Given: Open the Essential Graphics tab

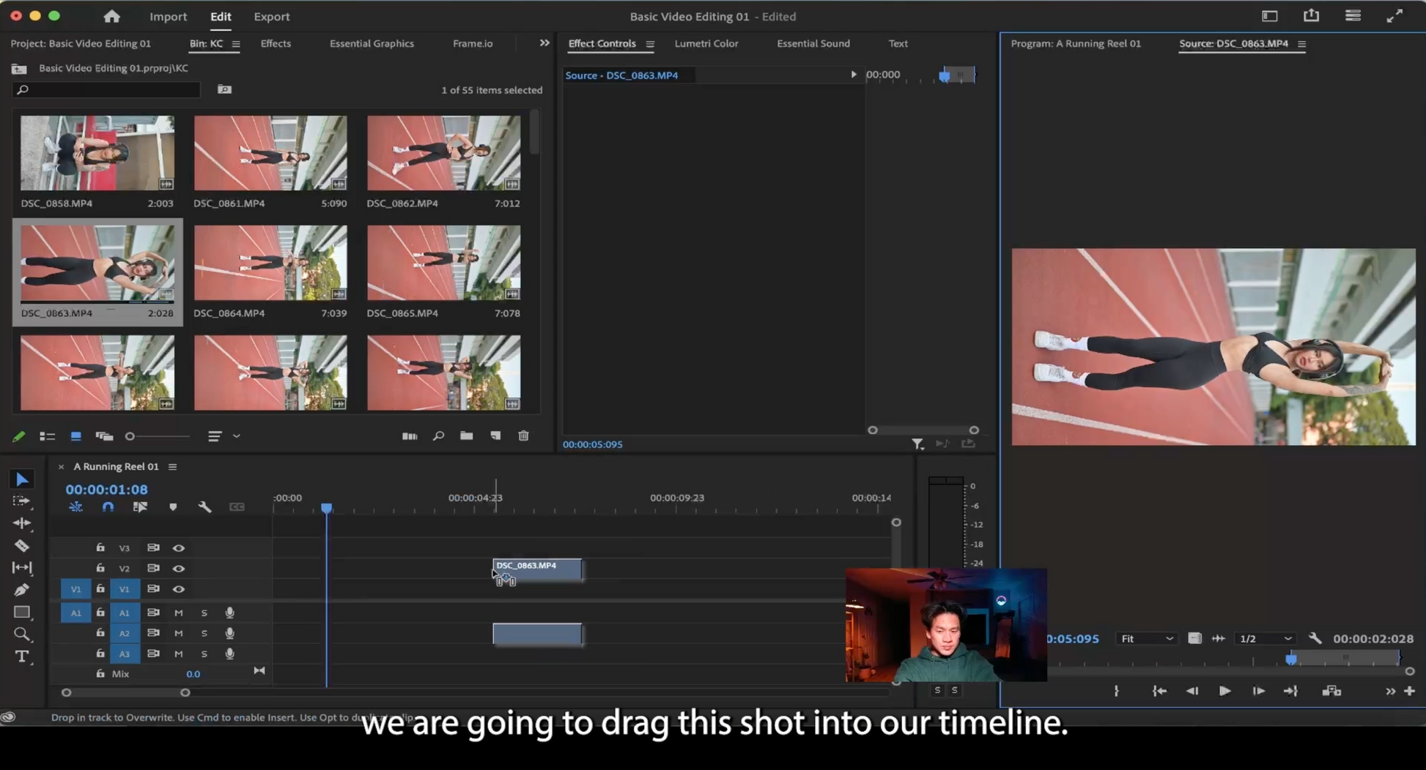Looking at the screenshot, I should 372,43.
